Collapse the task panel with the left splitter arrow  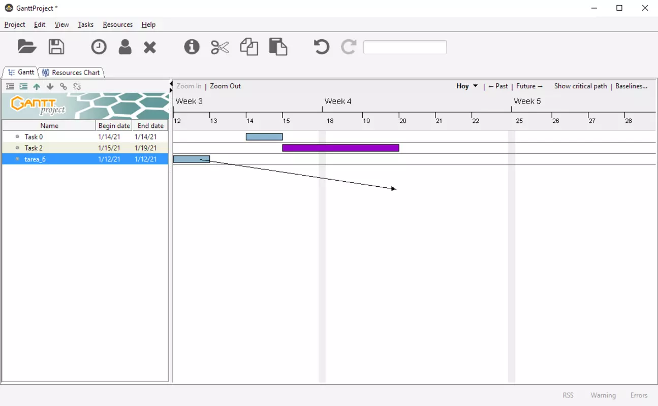pyautogui.click(x=171, y=83)
